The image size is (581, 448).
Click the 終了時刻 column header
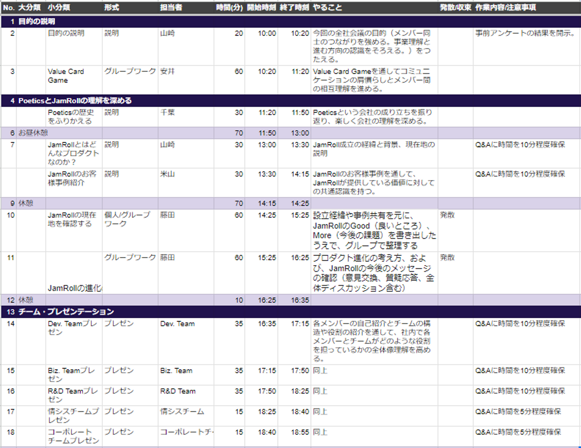pyautogui.click(x=295, y=8)
